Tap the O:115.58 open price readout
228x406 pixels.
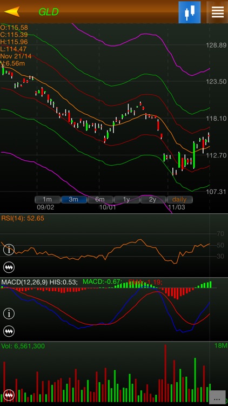pos(14,28)
